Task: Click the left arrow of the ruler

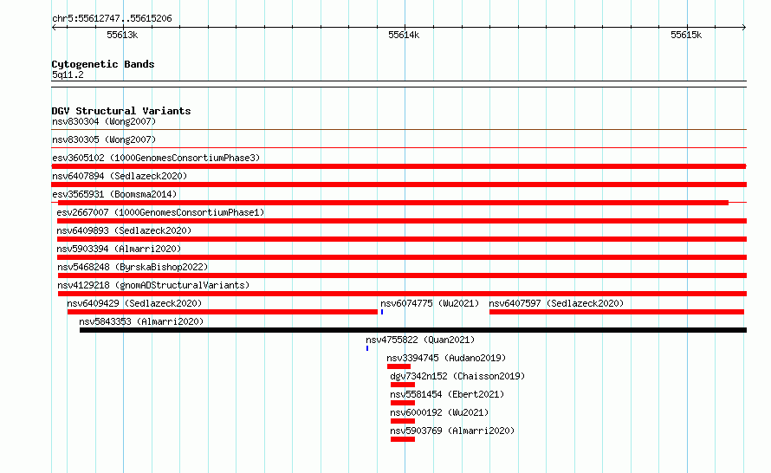Action: coord(54,28)
